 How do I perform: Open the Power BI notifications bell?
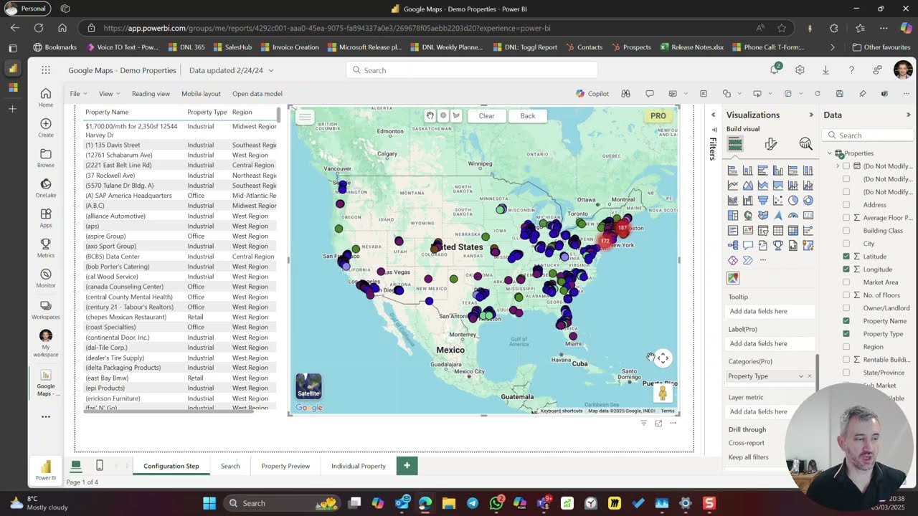coord(775,70)
